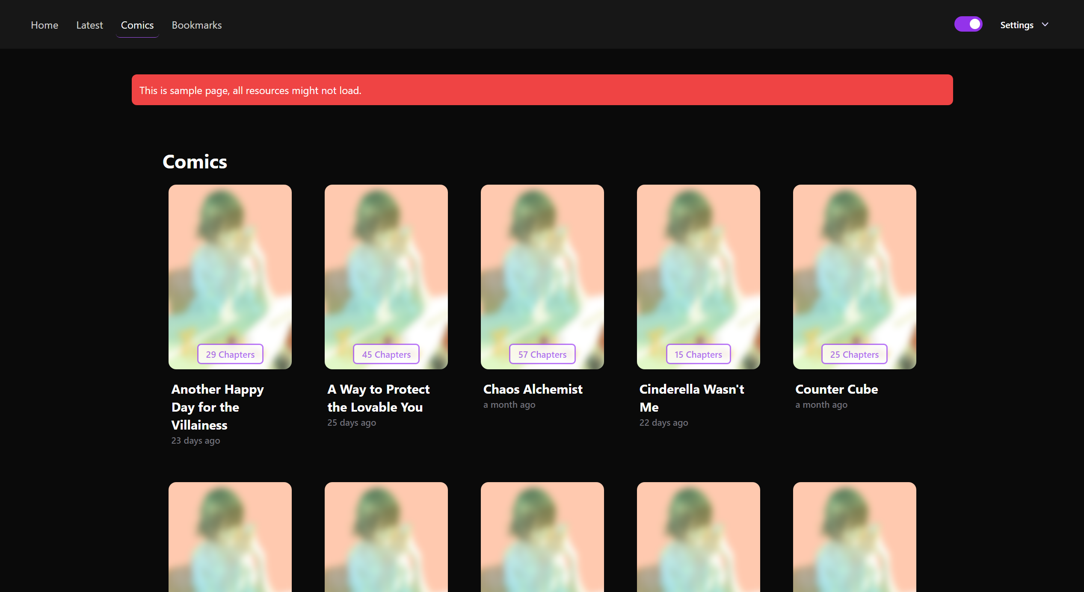The height and width of the screenshot is (592, 1084).
Task: Click the Counter Cube cover thumbnail
Action: [854, 265]
